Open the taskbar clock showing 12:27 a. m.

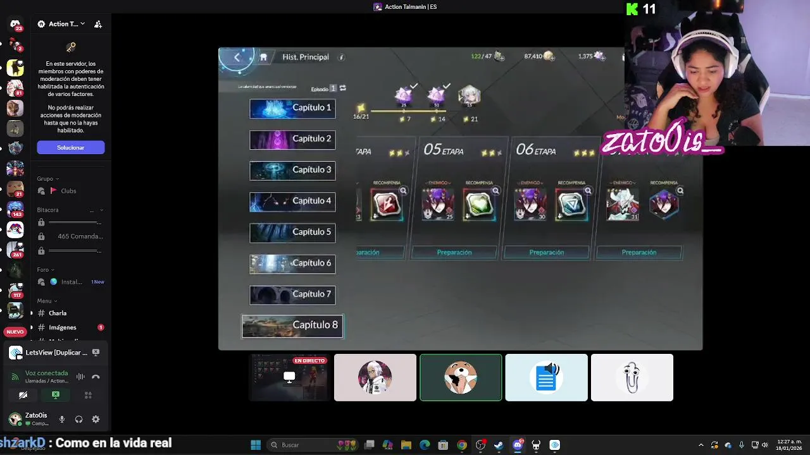789,445
